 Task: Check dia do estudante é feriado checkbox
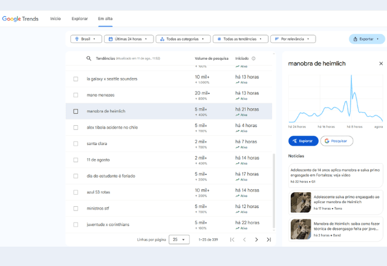pos(76,176)
